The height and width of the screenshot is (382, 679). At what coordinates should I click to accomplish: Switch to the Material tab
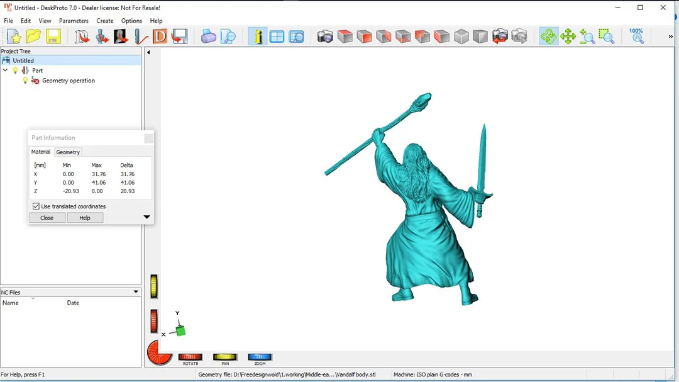(41, 152)
